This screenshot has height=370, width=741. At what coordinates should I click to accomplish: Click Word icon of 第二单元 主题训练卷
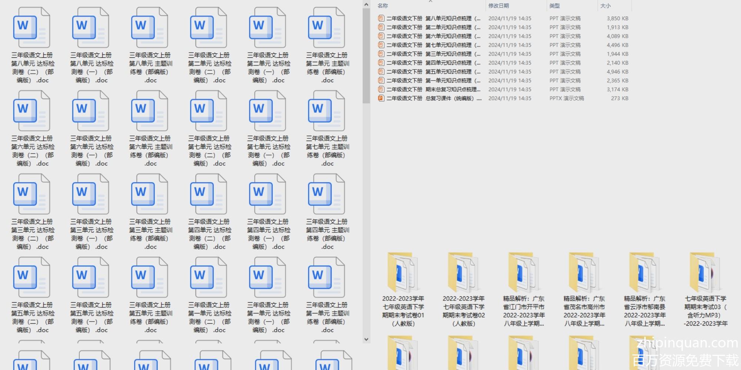(326, 28)
